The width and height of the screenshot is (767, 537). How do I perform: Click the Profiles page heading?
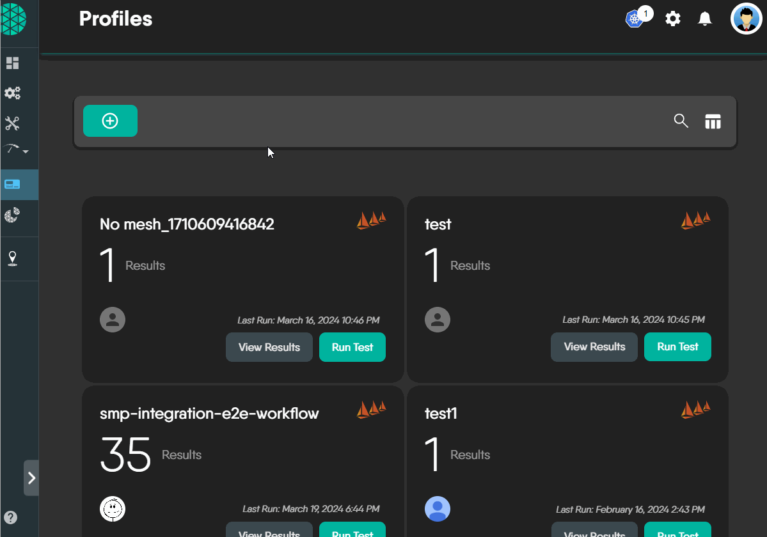[x=115, y=19]
